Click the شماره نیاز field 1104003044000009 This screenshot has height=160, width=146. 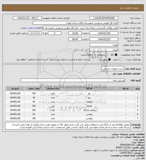[104, 18]
